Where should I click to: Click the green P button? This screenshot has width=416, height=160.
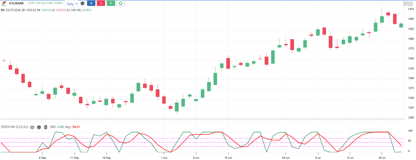coord(111,4)
